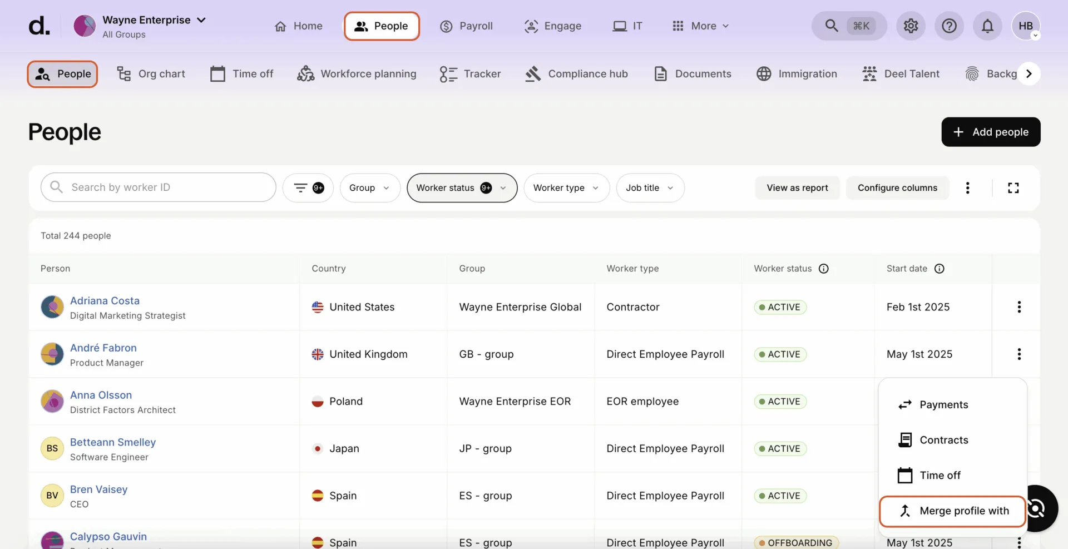Image resolution: width=1068 pixels, height=549 pixels.
Task: Click the Search by worker ID field
Action: click(x=158, y=187)
